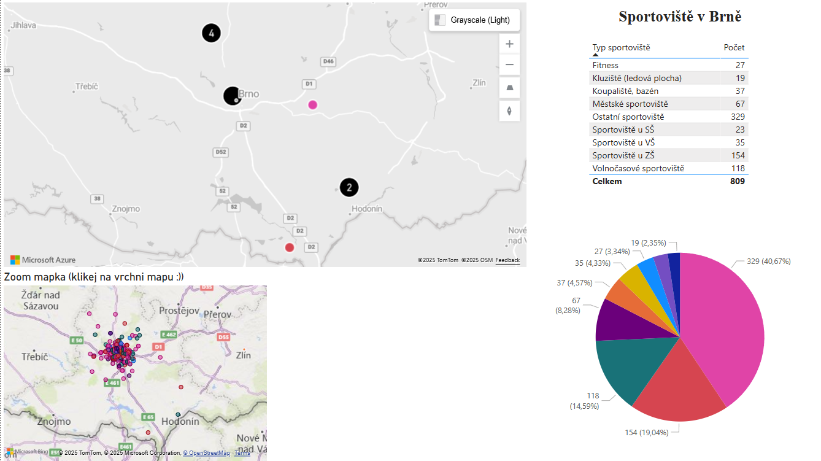
Task: Click the cluster marker labeled 4
Action: (211, 33)
